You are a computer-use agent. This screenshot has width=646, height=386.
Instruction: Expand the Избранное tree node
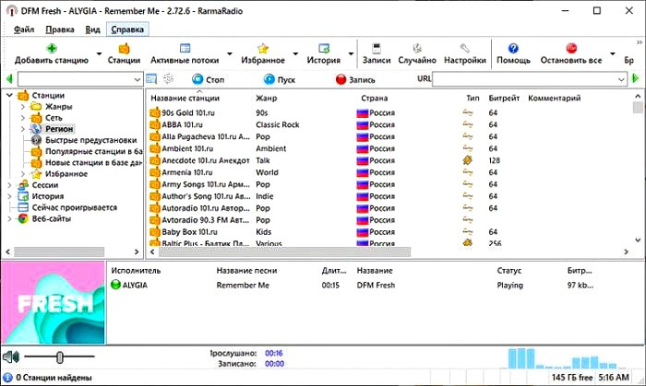pyautogui.click(x=23, y=174)
